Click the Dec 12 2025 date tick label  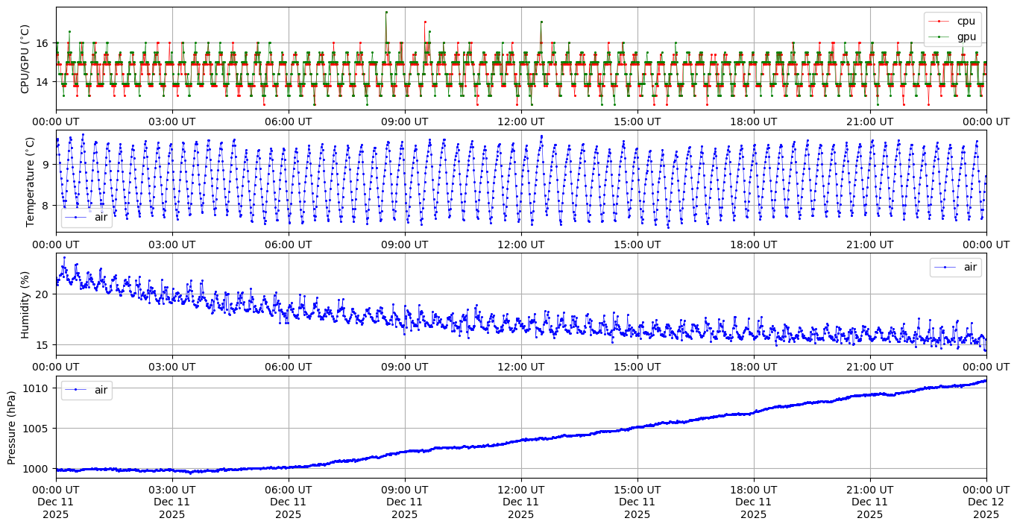(x=986, y=502)
